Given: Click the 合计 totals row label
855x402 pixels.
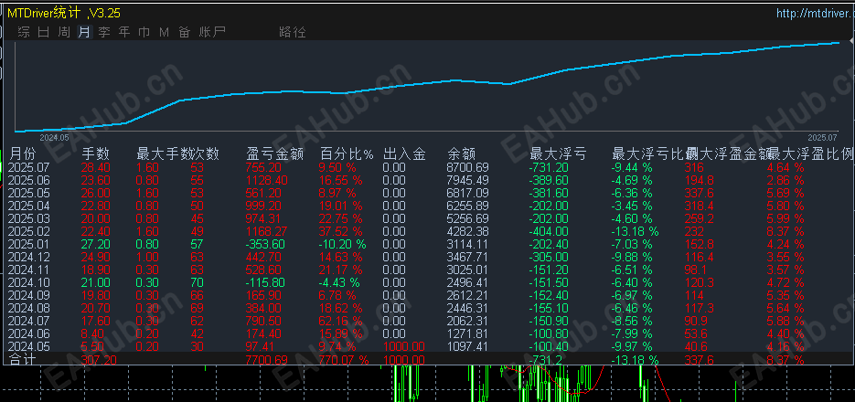Looking at the screenshot, I should (22, 359).
